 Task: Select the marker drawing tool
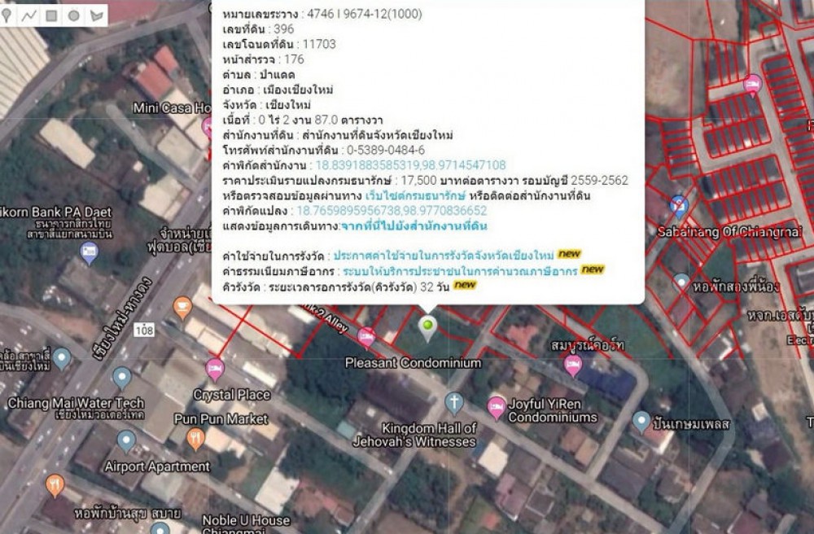(7, 15)
